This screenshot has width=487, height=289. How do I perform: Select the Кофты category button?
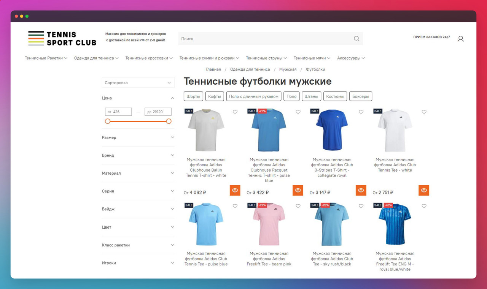click(215, 96)
